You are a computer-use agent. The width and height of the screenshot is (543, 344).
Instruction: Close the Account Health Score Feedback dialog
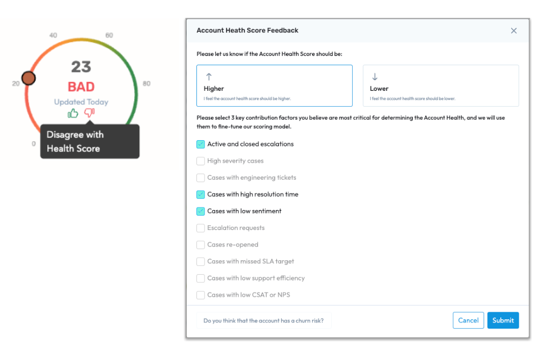tap(514, 31)
